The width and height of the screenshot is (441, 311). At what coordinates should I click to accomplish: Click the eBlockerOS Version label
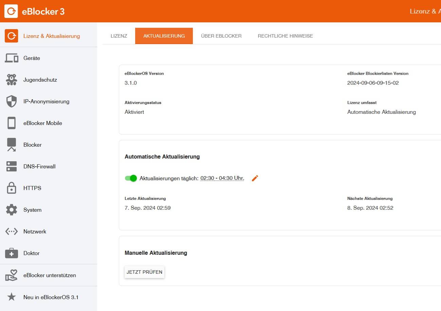144,74
